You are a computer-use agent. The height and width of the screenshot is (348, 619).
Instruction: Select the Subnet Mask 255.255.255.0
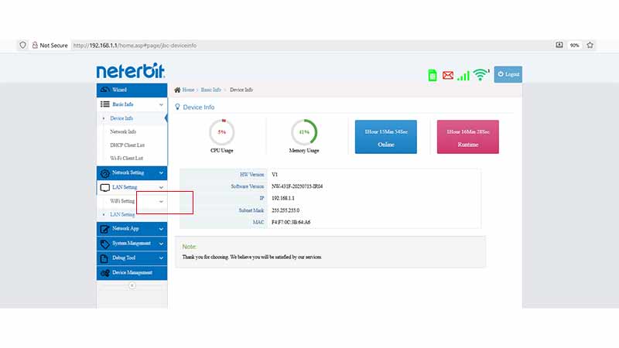coord(286,210)
